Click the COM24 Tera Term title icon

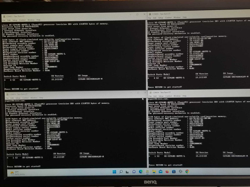pyautogui.click(x=151, y=92)
